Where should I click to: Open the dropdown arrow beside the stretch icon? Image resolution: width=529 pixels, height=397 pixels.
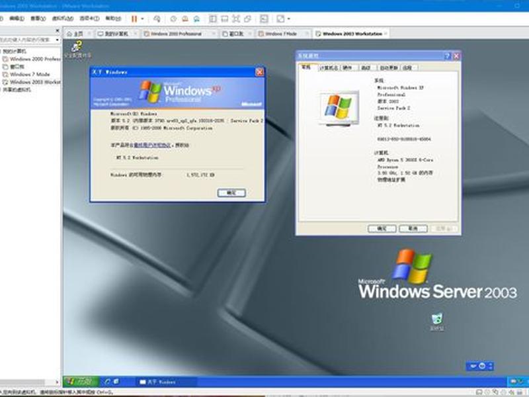[x=289, y=19]
